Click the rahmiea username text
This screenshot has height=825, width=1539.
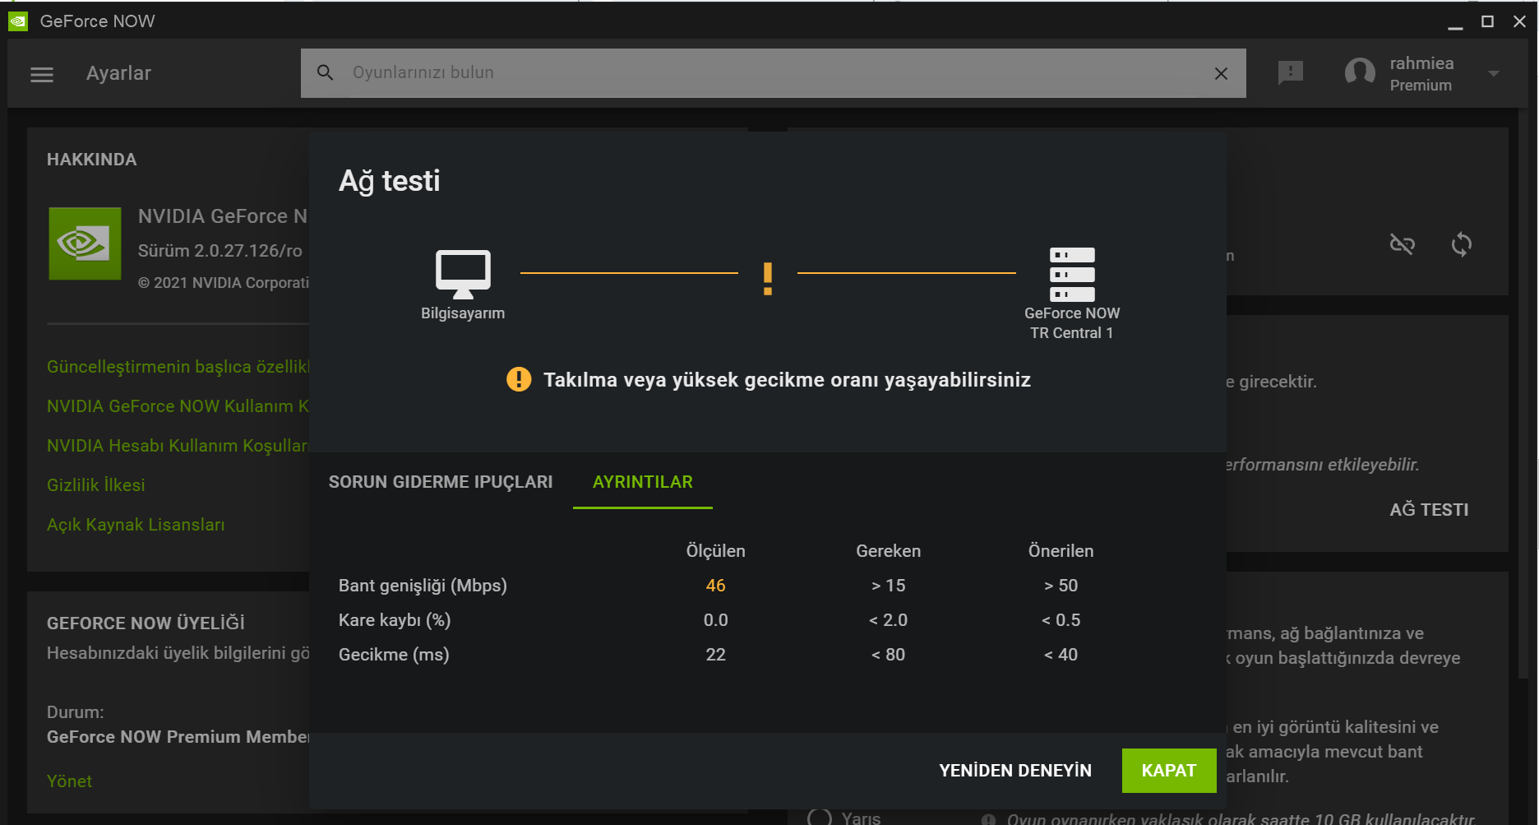point(1422,63)
